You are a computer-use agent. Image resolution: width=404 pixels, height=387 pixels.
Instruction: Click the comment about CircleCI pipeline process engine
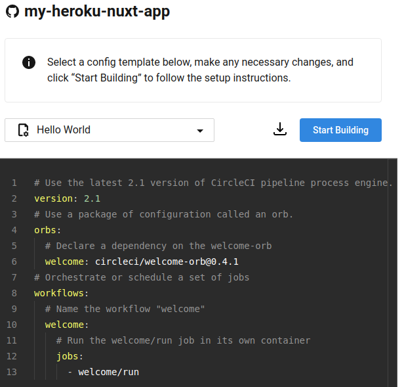[213, 183]
